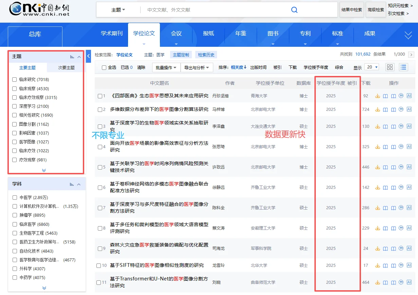Click the search magnifier icon
418x295 pixels.
coord(294,10)
